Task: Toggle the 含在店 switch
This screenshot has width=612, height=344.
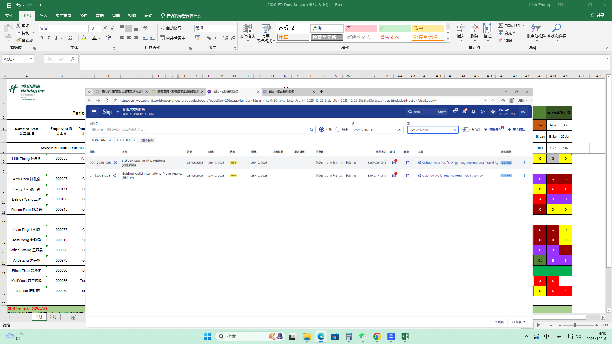Action: pos(466,130)
